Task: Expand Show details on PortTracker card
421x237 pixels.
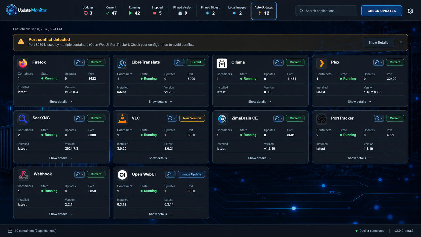Action: (x=360, y=158)
